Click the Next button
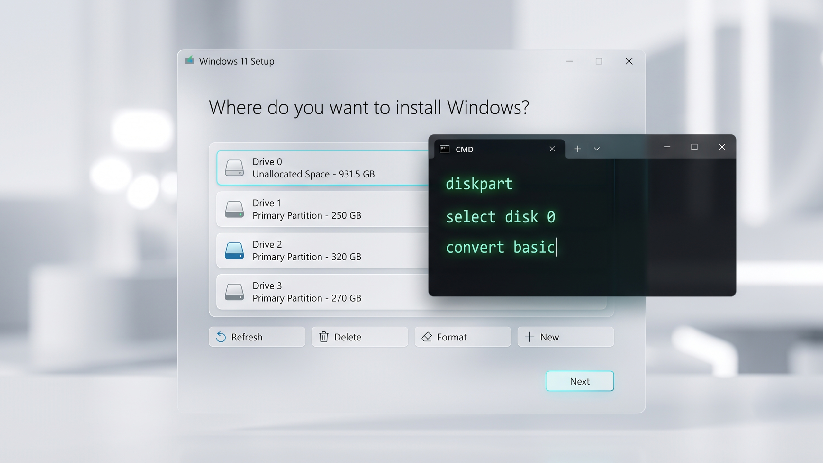823x463 pixels. pos(580,381)
